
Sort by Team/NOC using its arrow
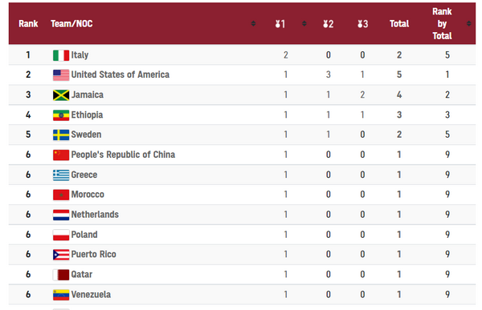pos(253,23)
